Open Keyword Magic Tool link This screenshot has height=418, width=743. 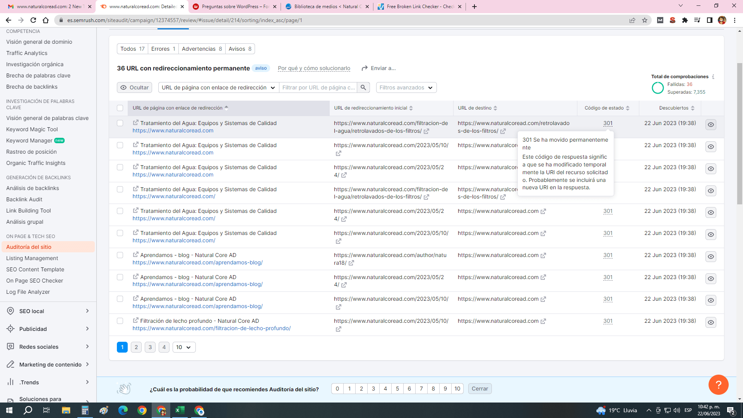[x=32, y=129]
